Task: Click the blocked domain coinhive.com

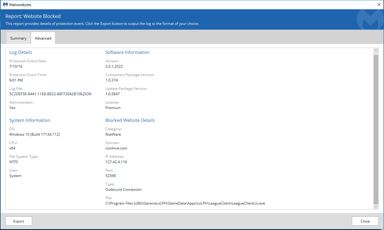Action: [x=116, y=148]
